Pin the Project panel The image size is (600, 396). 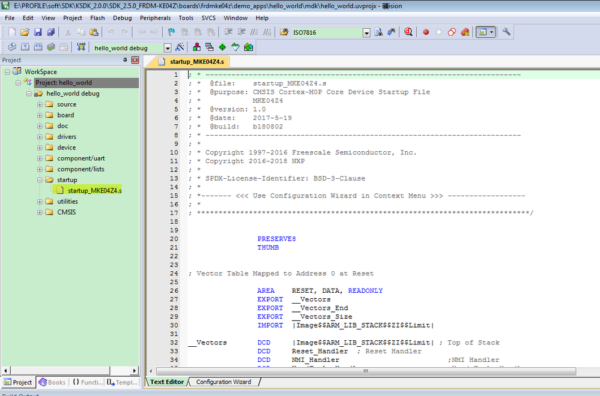point(125,60)
